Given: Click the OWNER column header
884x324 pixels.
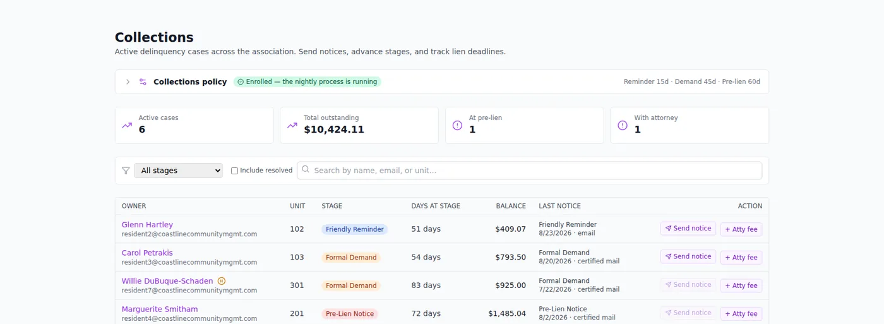Looking at the screenshot, I should click(134, 206).
